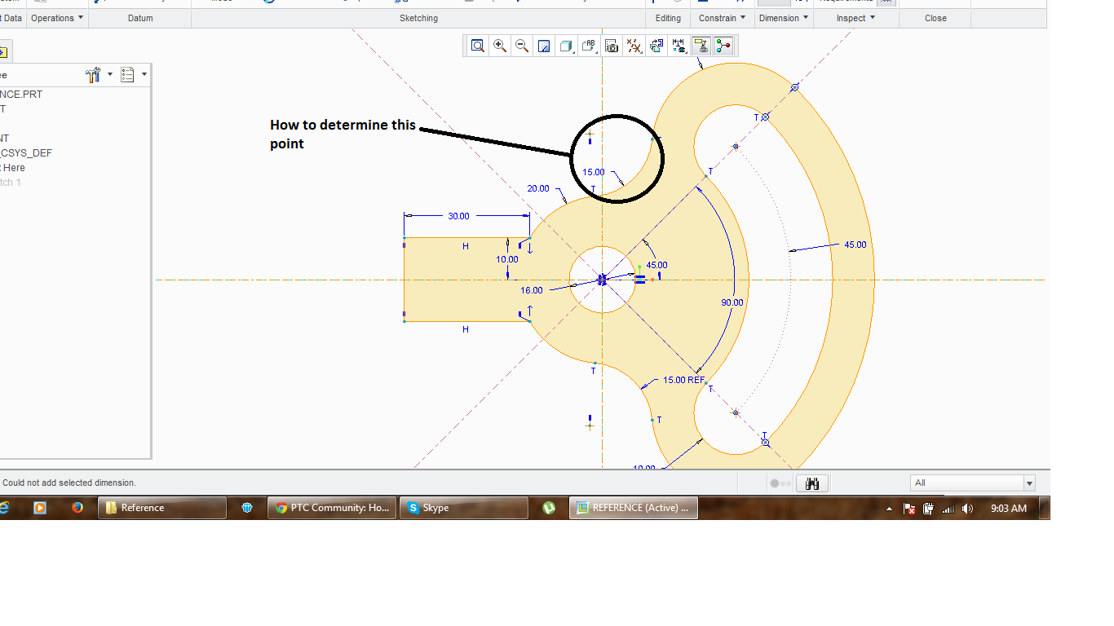Open the Sketcher Display Filters icon
Image resolution: width=1114 pixels, height=626 pixels.
tap(679, 46)
